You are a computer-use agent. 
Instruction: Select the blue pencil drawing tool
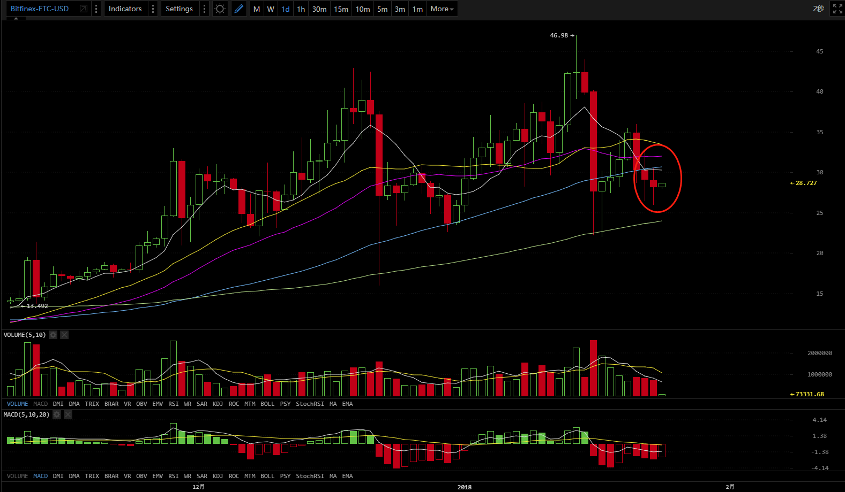239,9
